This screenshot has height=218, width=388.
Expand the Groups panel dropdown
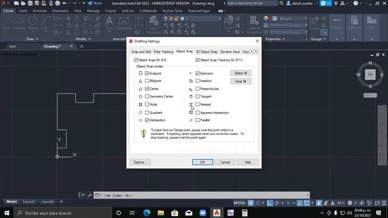318,39
